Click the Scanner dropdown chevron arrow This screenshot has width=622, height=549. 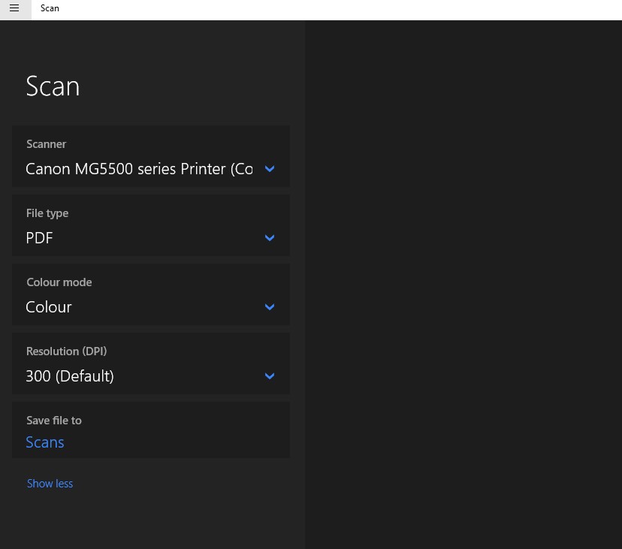(x=270, y=169)
